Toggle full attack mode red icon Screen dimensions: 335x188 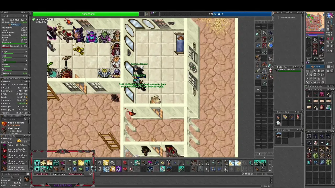[x=328, y=39]
